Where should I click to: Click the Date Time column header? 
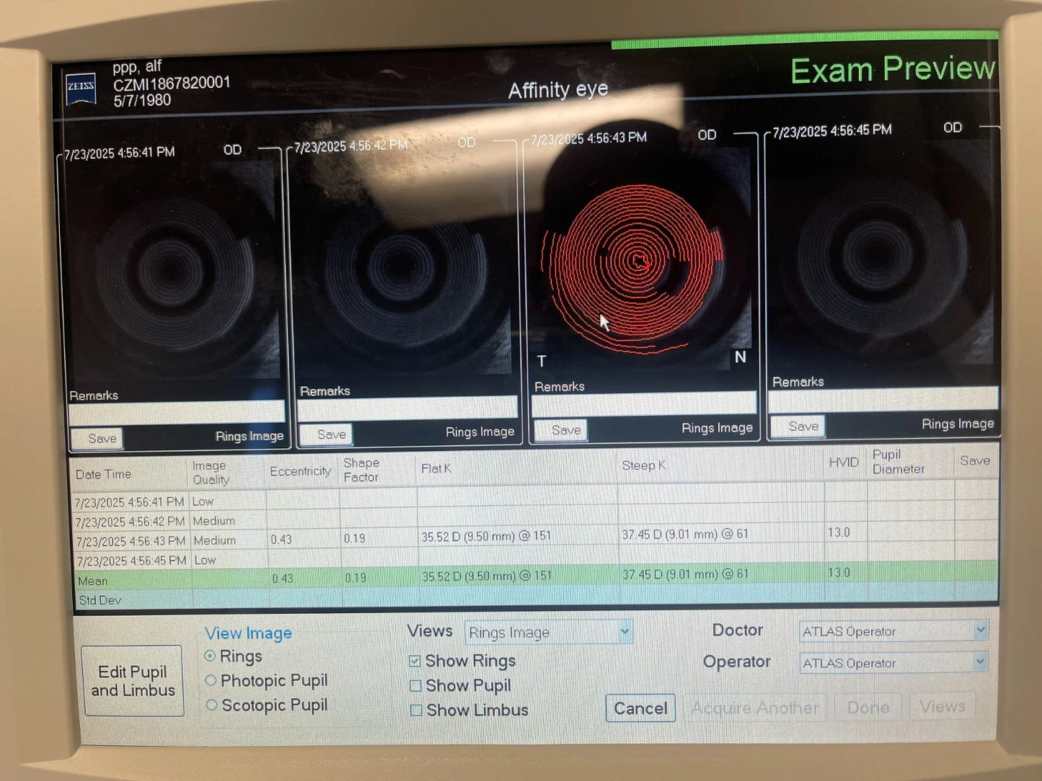[x=103, y=474]
